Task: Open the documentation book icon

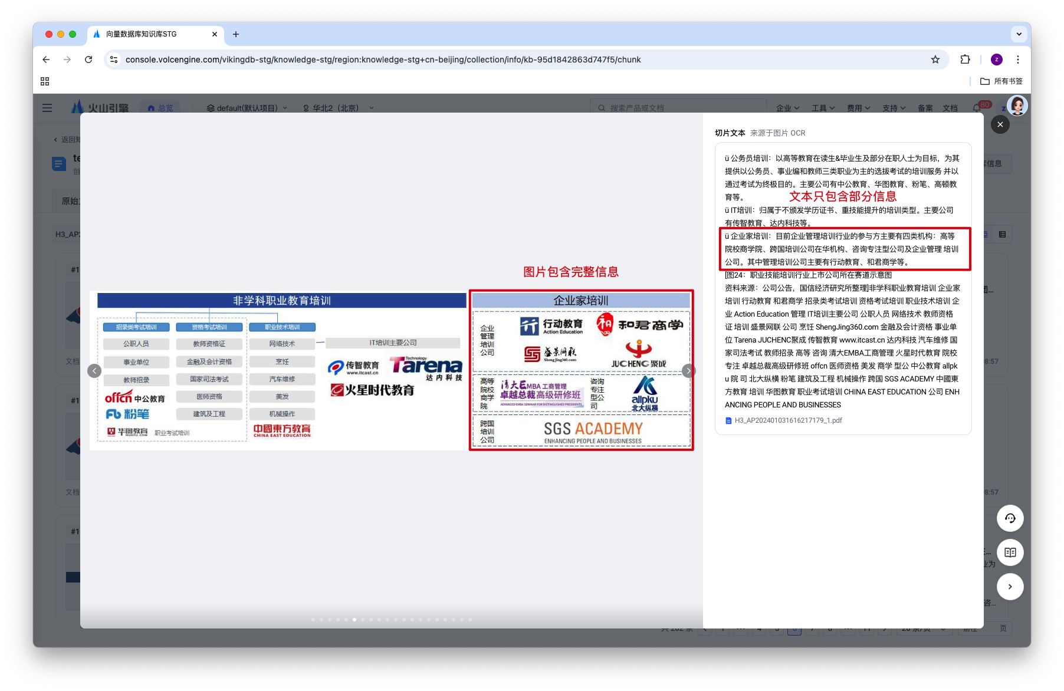Action: coord(1010,552)
